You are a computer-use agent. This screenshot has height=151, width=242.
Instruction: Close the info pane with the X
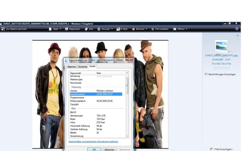[x=238, y=36]
